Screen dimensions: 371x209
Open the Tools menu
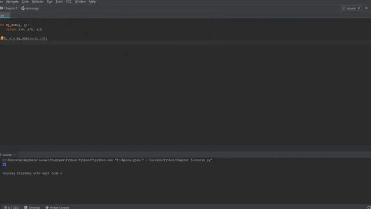click(59, 2)
